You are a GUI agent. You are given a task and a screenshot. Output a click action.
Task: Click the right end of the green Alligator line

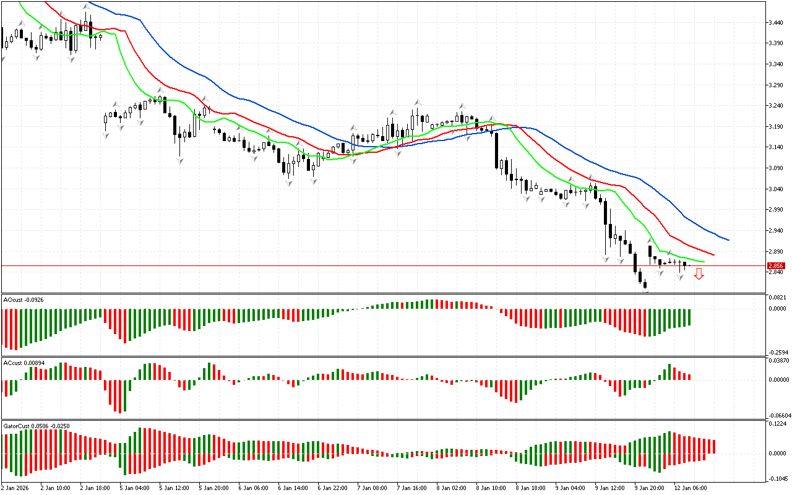pos(703,261)
